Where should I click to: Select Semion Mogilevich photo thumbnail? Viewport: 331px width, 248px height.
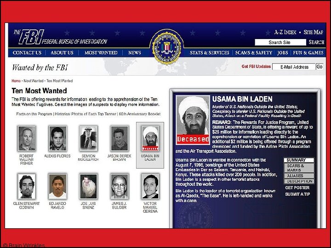pyautogui.click(x=88, y=138)
